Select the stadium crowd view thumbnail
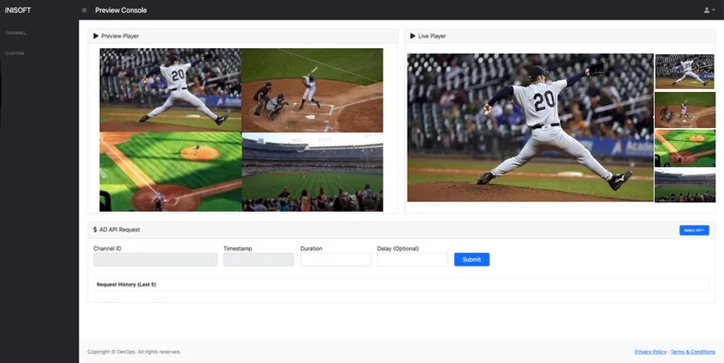This screenshot has height=363, width=724. (x=684, y=186)
